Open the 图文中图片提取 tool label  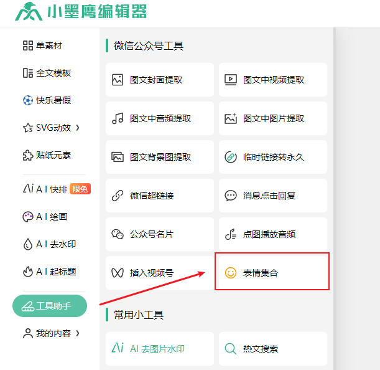point(274,118)
